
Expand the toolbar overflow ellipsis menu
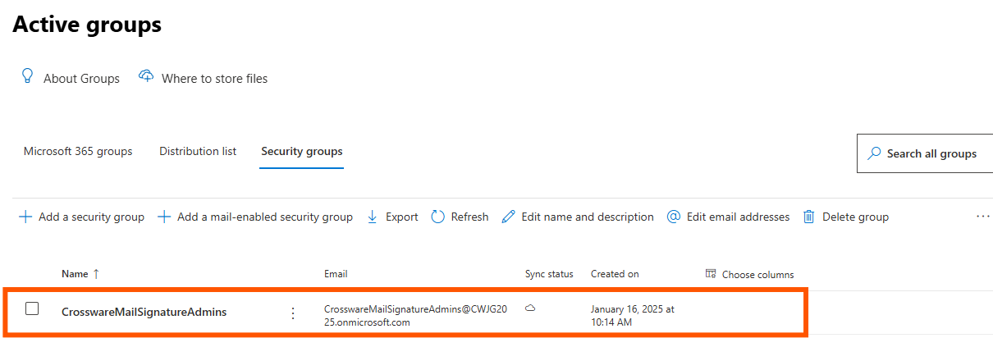(983, 217)
